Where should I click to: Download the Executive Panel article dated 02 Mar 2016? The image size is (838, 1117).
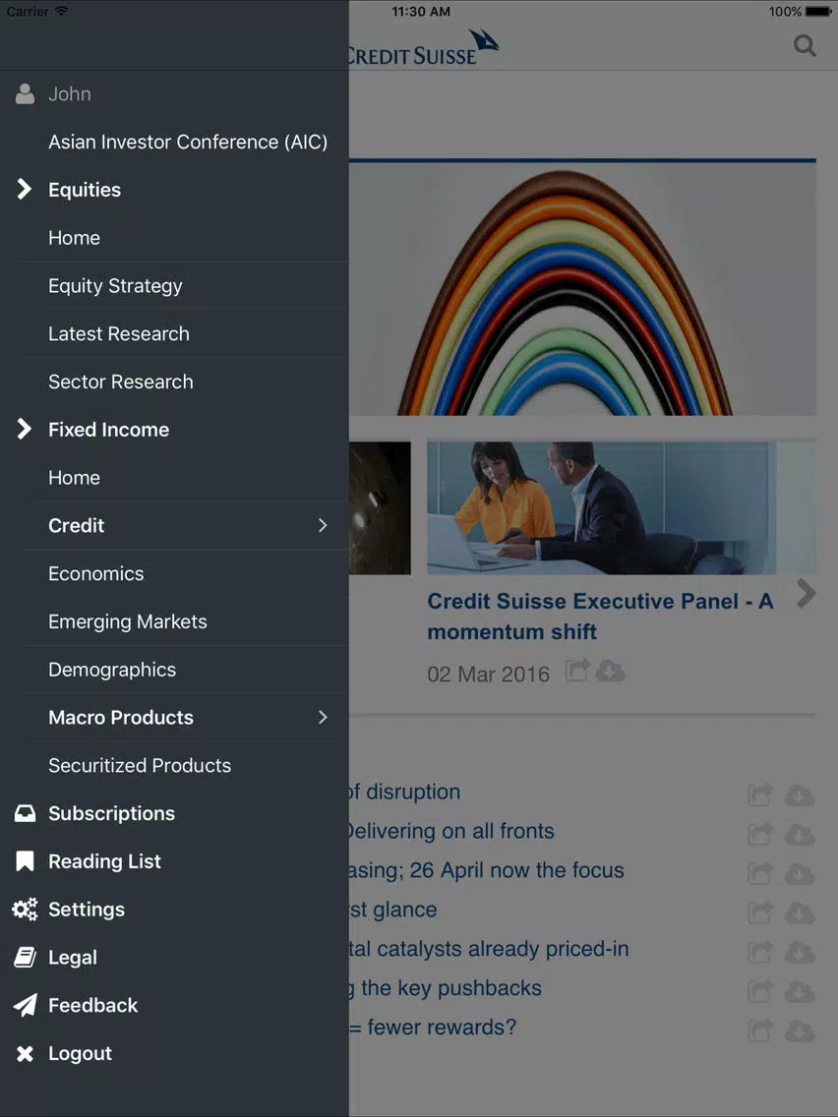click(x=610, y=671)
